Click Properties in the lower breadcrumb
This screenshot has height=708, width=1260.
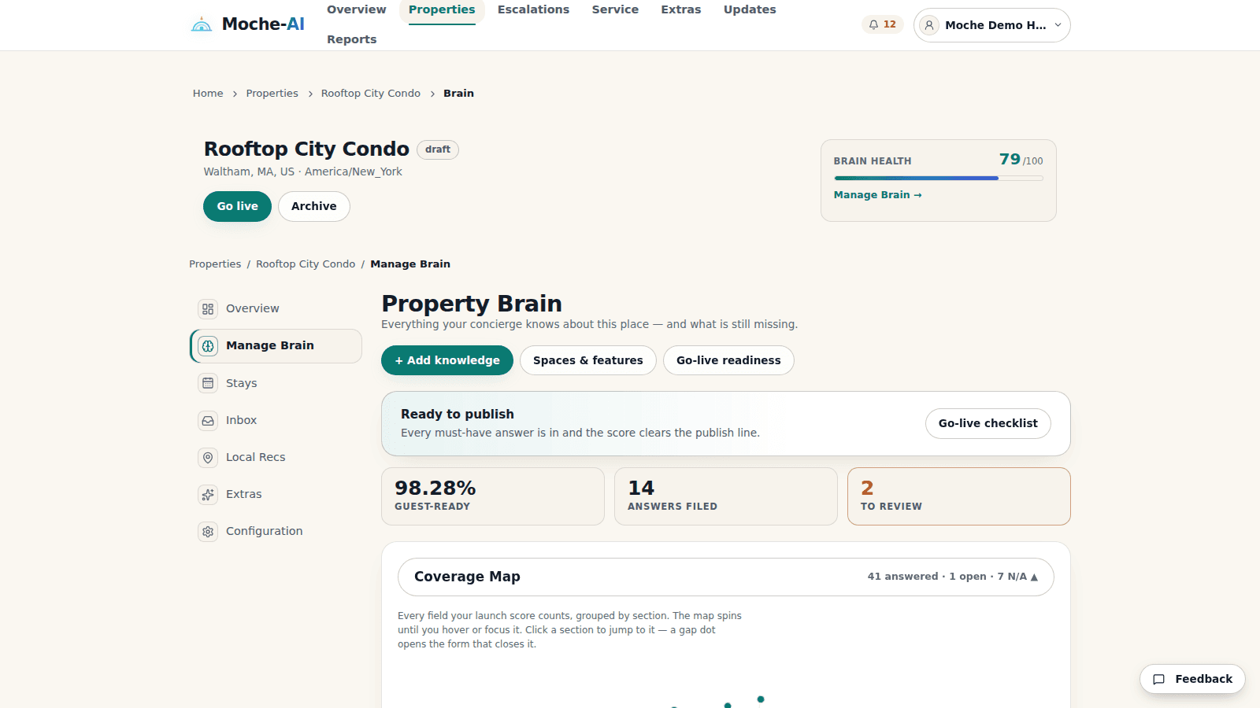coord(215,264)
